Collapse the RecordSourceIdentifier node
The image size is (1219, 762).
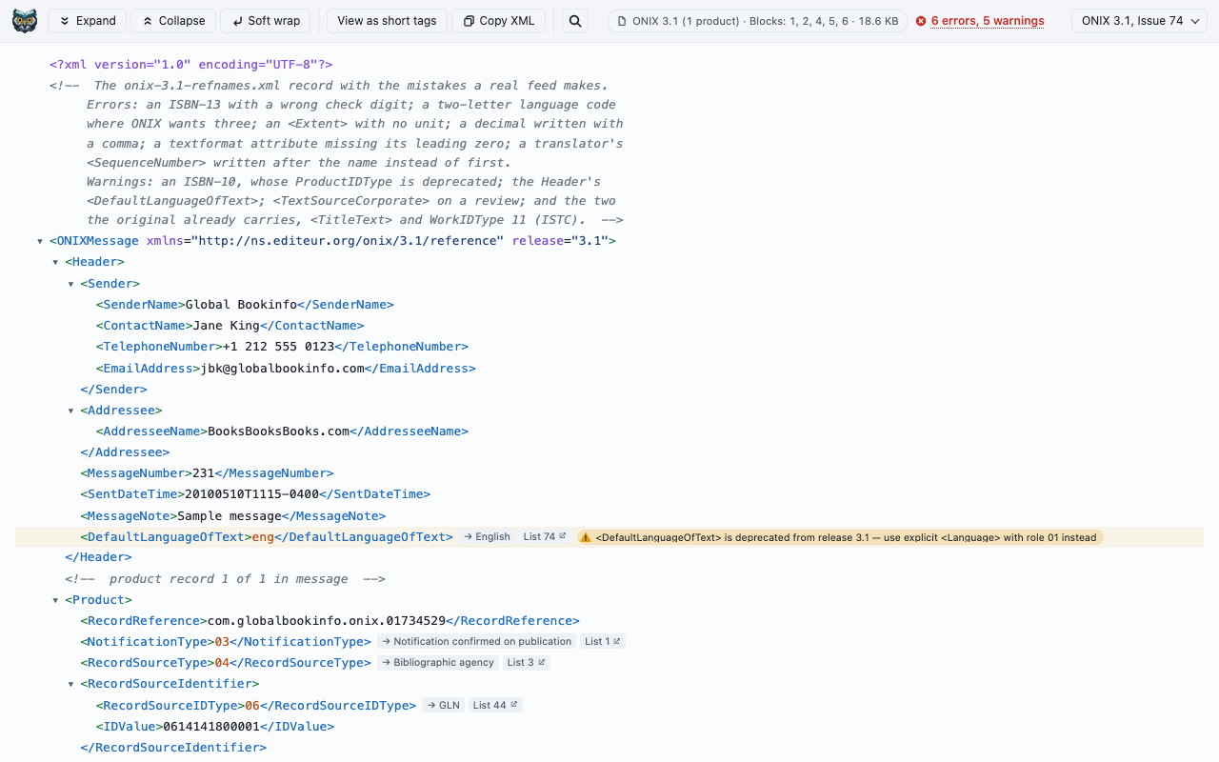(70, 684)
